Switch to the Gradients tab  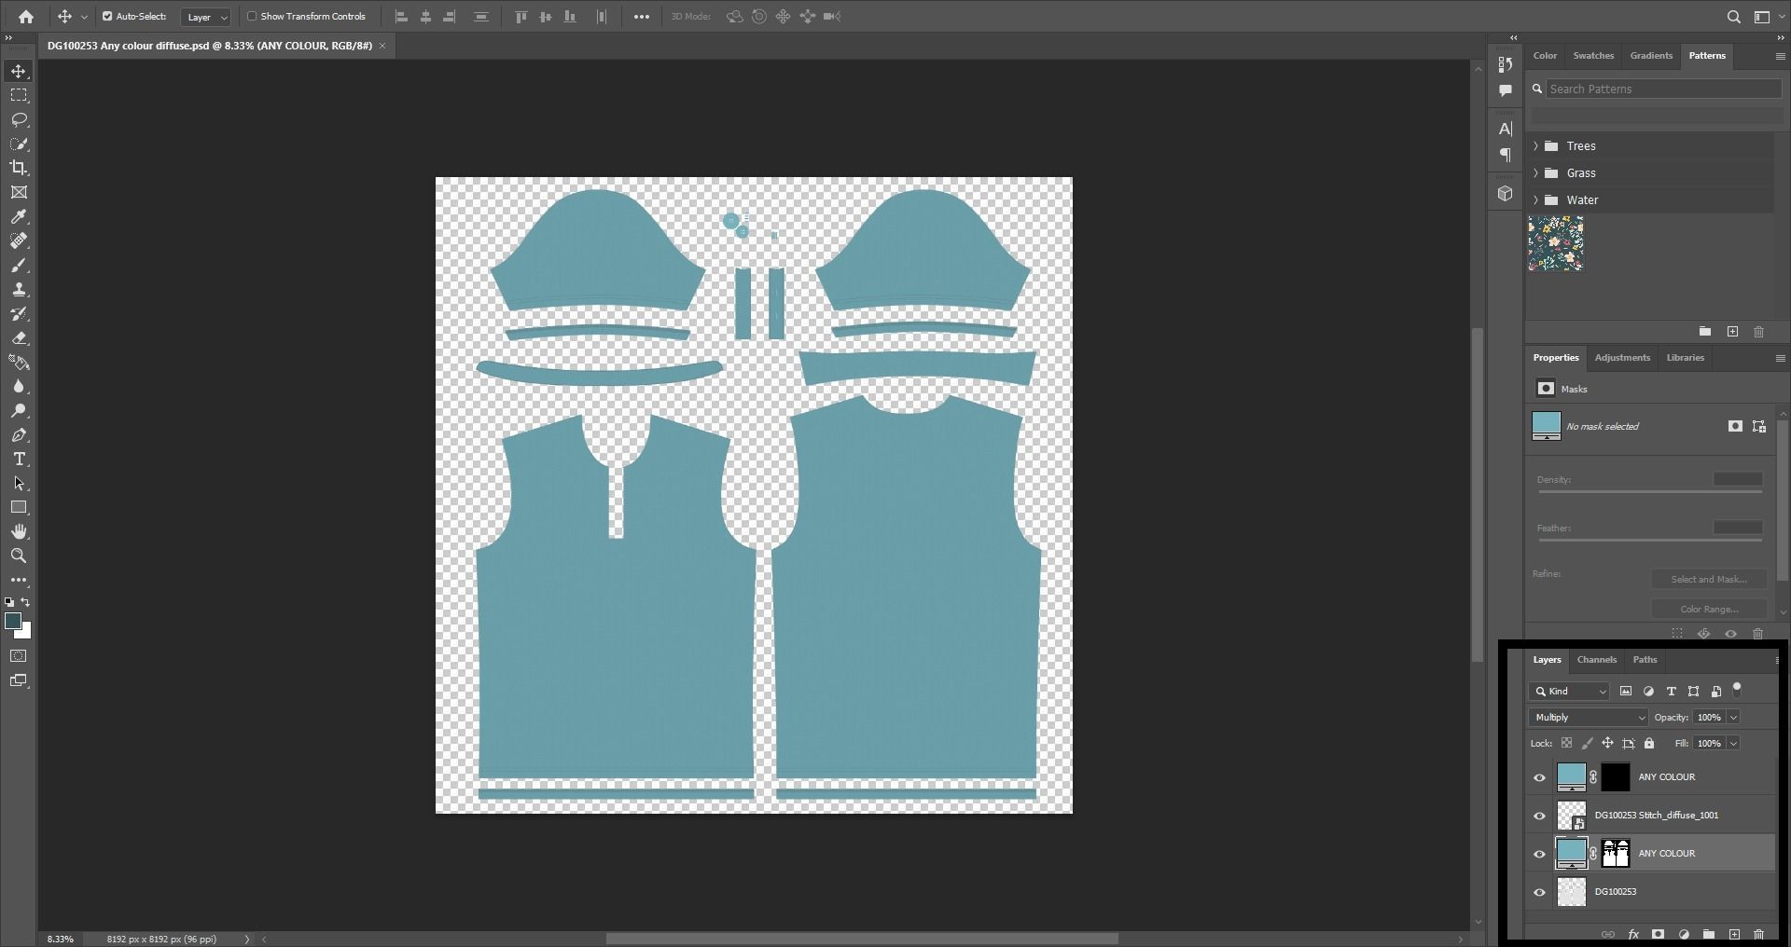(1651, 56)
